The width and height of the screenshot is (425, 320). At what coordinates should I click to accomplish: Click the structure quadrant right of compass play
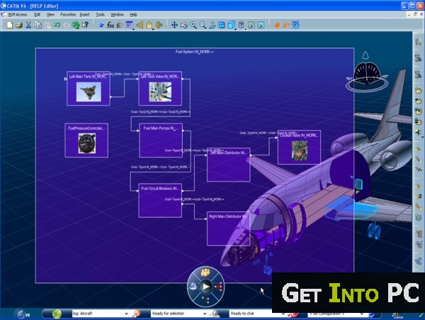[218, 287]
